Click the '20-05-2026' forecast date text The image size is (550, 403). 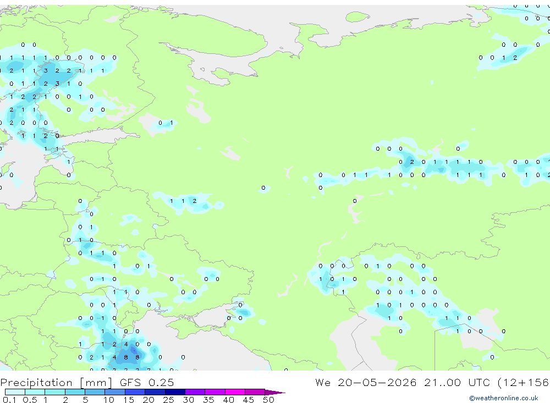377,382
